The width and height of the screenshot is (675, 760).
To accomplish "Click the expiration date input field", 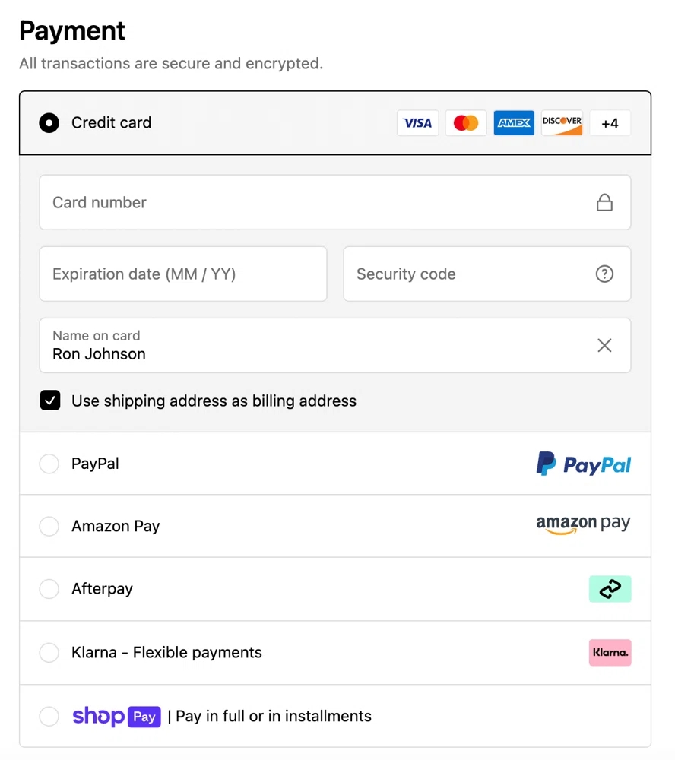I will [182, 274].
